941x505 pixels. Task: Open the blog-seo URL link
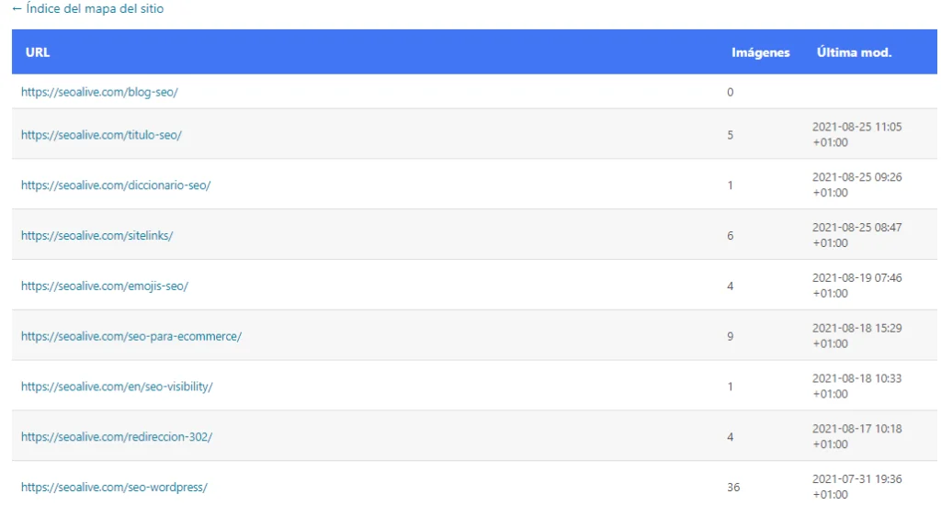99,92
